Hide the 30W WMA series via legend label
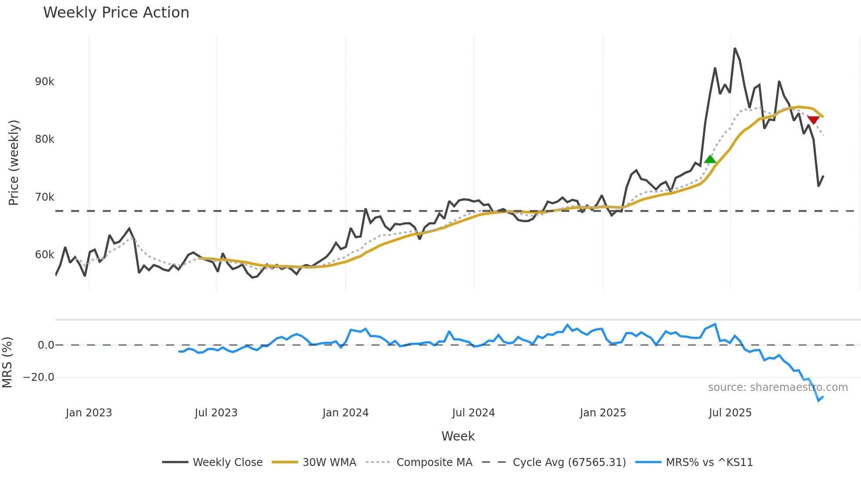 click(329, 462)
